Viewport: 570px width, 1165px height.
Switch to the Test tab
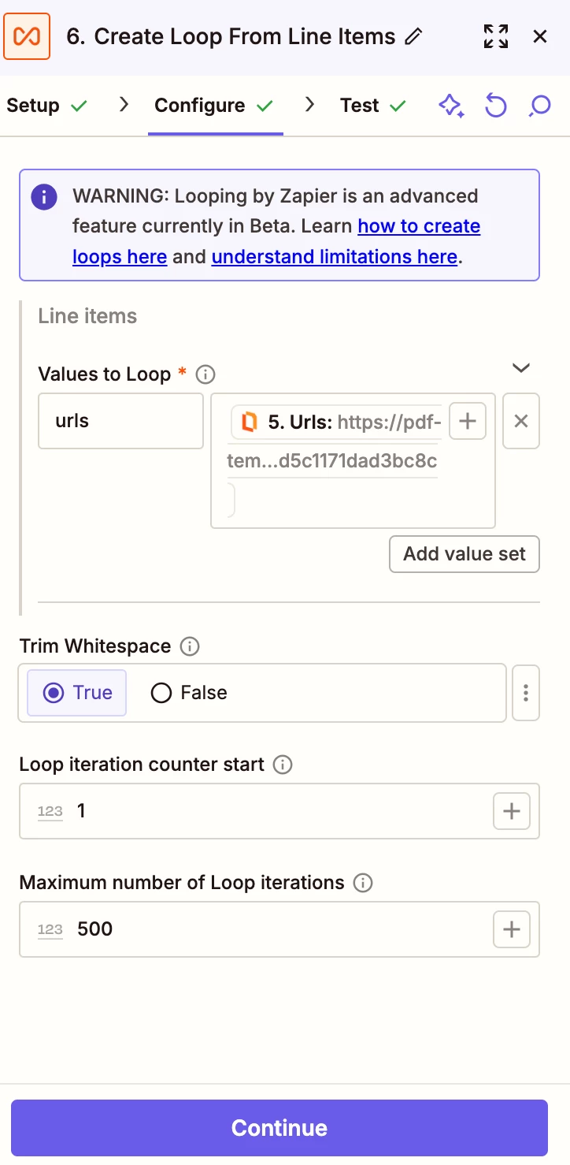(x=373, y=106)
